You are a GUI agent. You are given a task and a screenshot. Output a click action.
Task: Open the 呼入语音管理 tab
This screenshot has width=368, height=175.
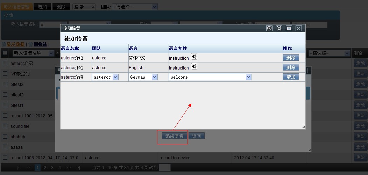coord(17,7)
